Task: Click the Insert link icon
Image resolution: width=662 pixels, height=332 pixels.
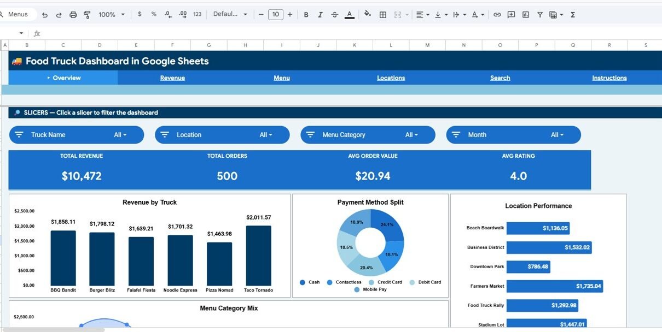Action: point(497,15)
